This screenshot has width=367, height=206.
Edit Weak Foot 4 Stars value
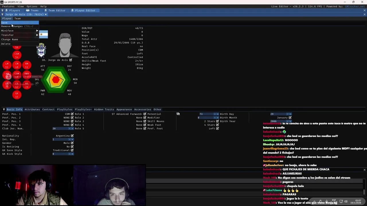point(217,125)
